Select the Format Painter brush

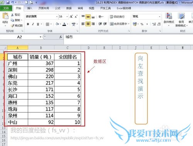12,25
